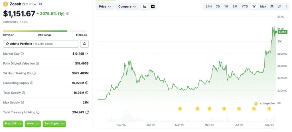Open the Max Supply info icon
This screenshot has width=292, height=132.
tap(22, 103)
